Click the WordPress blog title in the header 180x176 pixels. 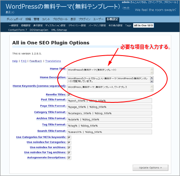[63, 6]
